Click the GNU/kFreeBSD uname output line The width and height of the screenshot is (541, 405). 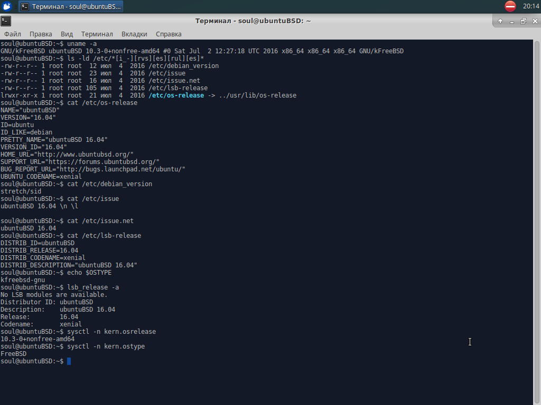tap(202, 51)
